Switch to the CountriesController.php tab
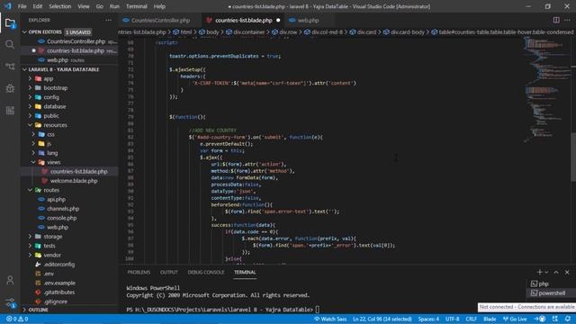This screenshot has height=324, width=576. coord(160,20)
